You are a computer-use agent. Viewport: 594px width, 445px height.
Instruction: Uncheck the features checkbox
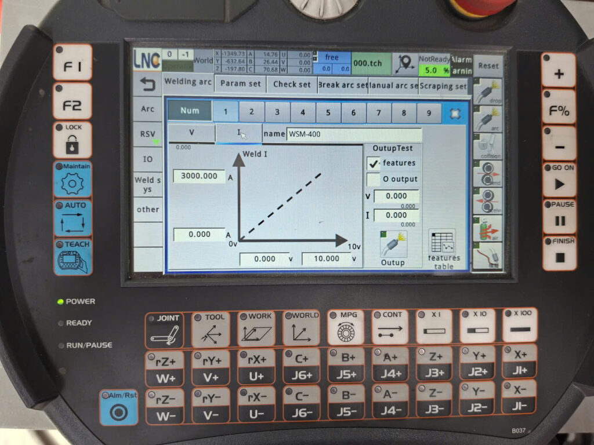(374, 163)
